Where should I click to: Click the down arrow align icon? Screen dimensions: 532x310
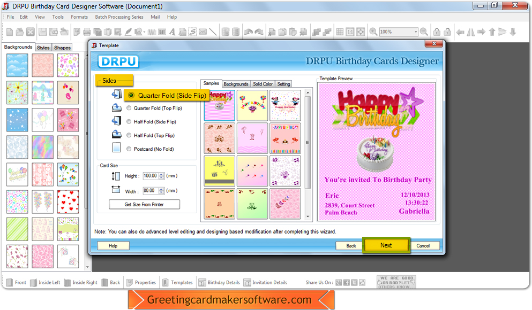pyautogui.click(x=513, y=32)
